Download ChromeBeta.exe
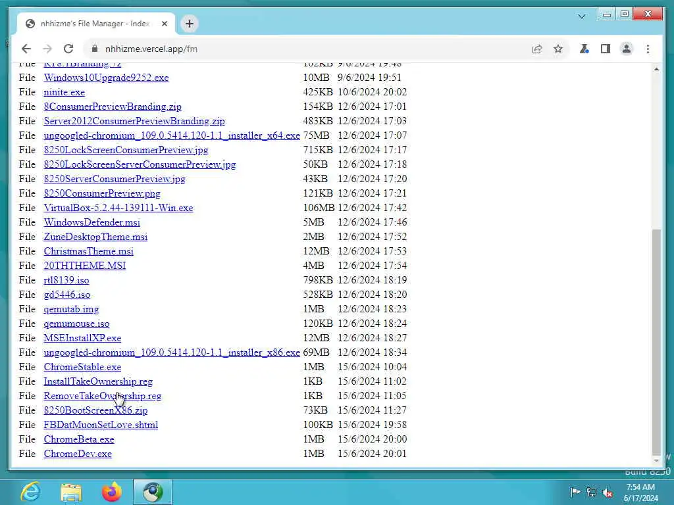The height and width of the screenshot is (505, 674). tap(79, 439)
